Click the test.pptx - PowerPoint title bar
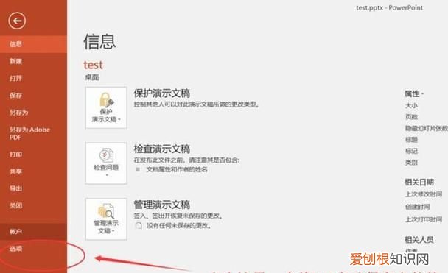 [389, 7]
